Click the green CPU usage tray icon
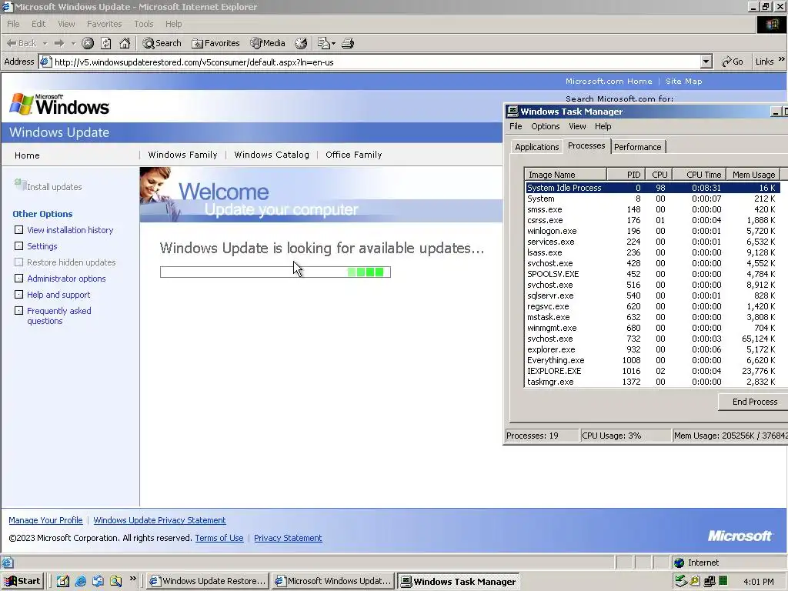The image size is (788, 591). (x=723, y=581)
